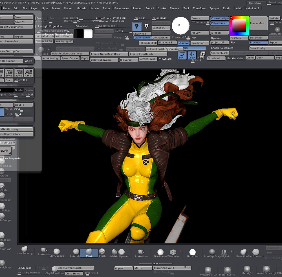Open the Lightbox Documents browser
The height and width of the screenshot is (277, 282).
coord(16,27)
